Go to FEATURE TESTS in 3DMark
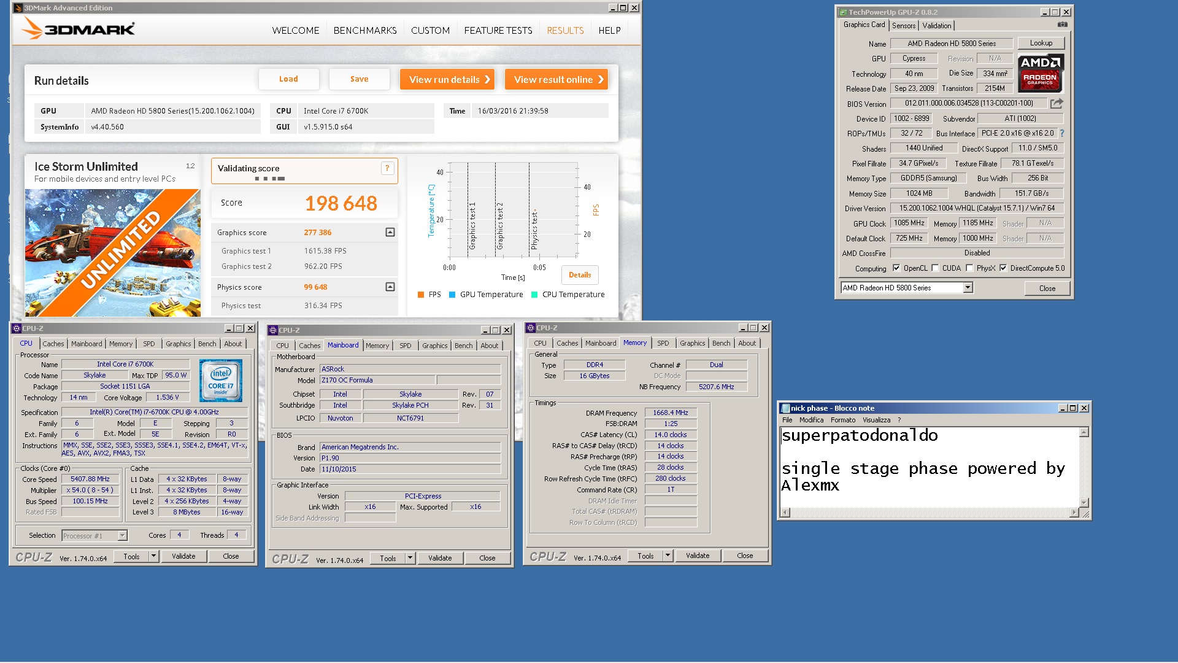1178x663 pixels. click(498, 30)
